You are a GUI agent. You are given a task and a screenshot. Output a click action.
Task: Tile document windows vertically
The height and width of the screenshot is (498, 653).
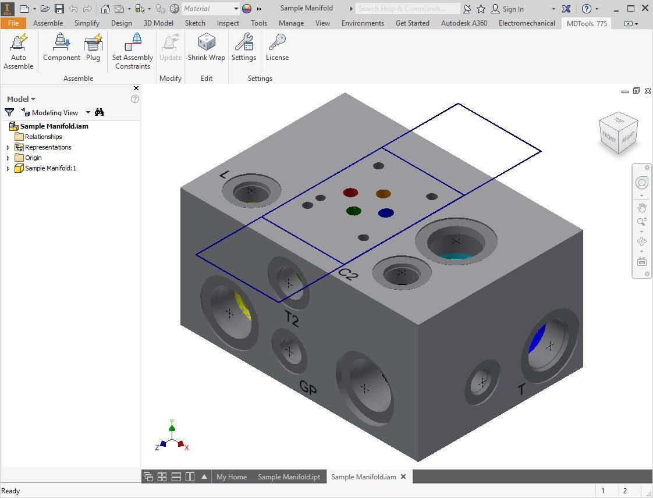[x=190, y=476]
